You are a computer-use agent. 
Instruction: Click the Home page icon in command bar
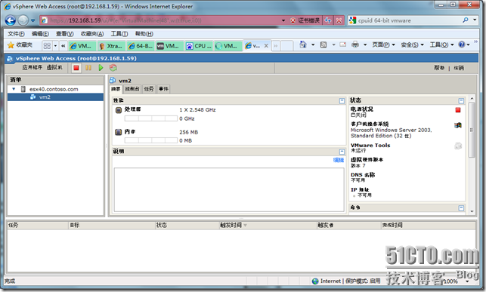[x=303, y=45]
